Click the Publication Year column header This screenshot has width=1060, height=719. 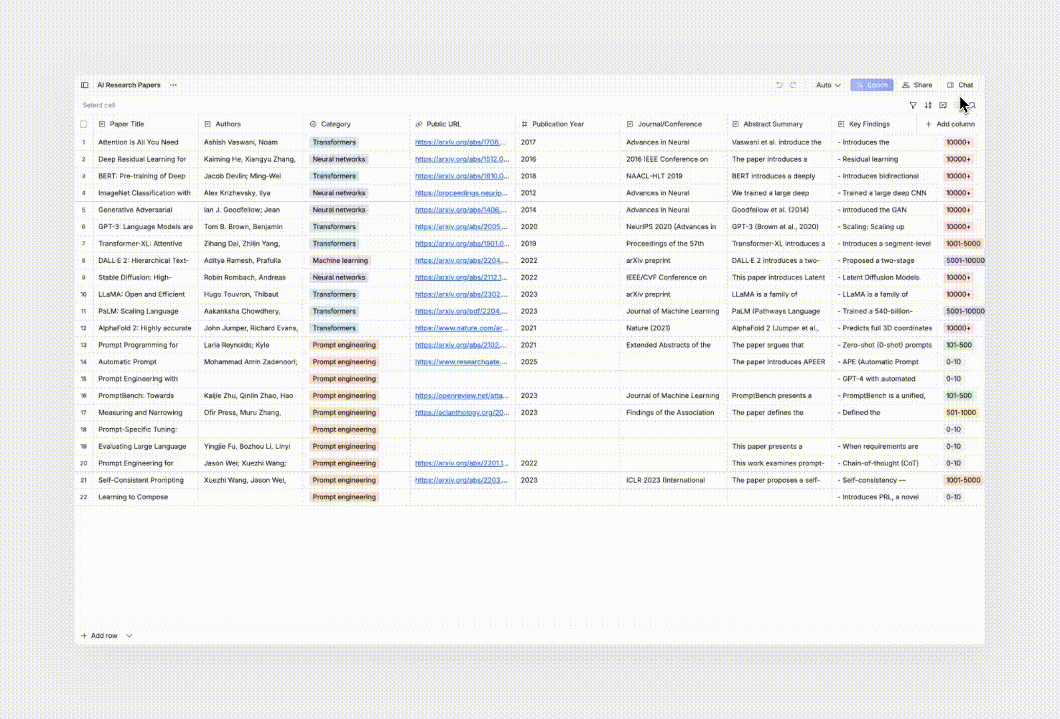coord(569,124)
